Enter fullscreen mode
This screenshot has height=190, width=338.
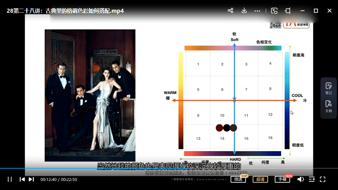[323, 179]
